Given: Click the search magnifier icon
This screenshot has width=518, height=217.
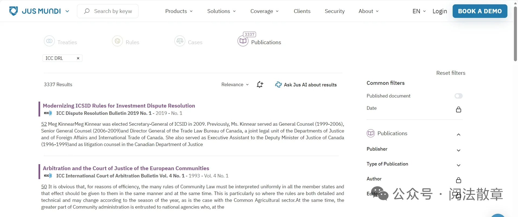Looking at the screenshot, I should pos(87,11).
